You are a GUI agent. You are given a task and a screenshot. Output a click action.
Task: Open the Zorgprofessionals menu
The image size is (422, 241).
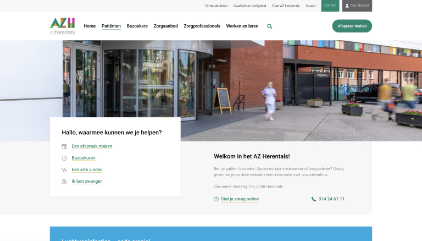202,26
